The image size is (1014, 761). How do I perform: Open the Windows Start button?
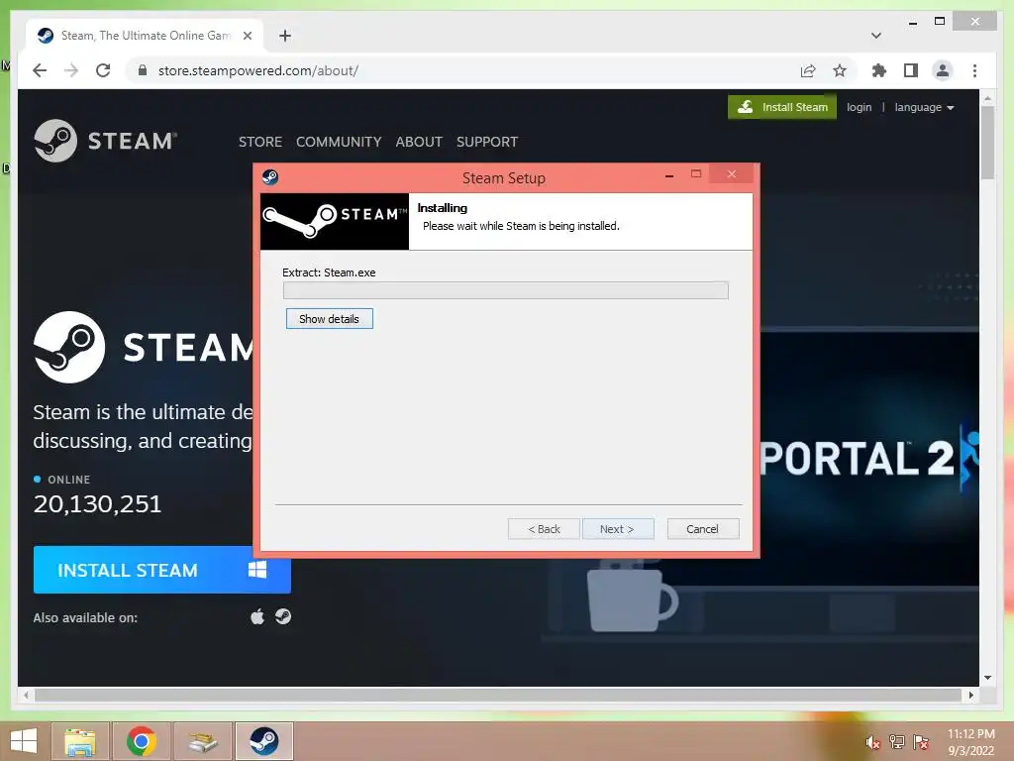point(24,740)
